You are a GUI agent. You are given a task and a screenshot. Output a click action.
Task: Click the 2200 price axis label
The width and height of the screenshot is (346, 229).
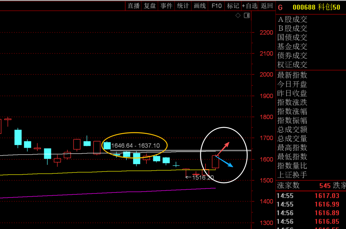tap(266, 33)
